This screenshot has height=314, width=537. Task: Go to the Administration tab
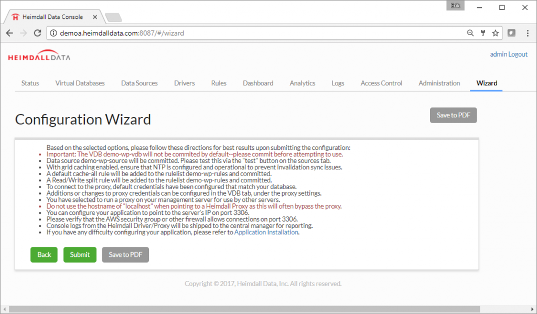pos(439,83)
